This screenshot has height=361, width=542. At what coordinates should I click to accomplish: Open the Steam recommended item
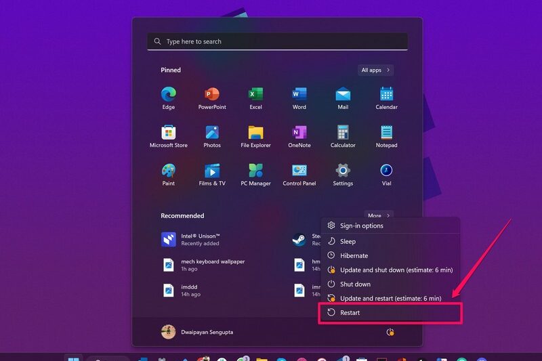[x=306, y=239]
